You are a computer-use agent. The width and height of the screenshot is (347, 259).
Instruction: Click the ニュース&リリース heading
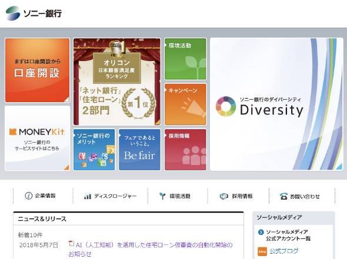[42, 219]
